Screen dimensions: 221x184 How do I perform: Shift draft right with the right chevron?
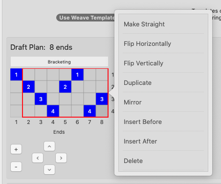[x=61, y=158]
